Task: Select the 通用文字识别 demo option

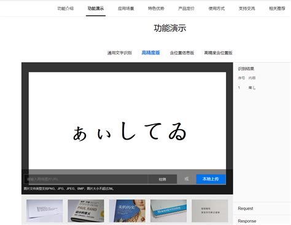Action: tap(120, 53)
